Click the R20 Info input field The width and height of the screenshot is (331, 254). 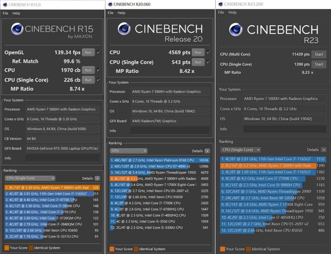pos(170,131)
